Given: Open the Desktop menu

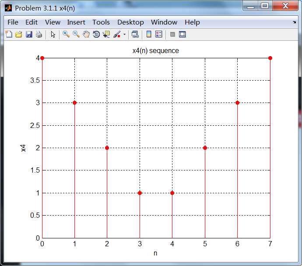Looking at the screenshot, I should point(130,22).
